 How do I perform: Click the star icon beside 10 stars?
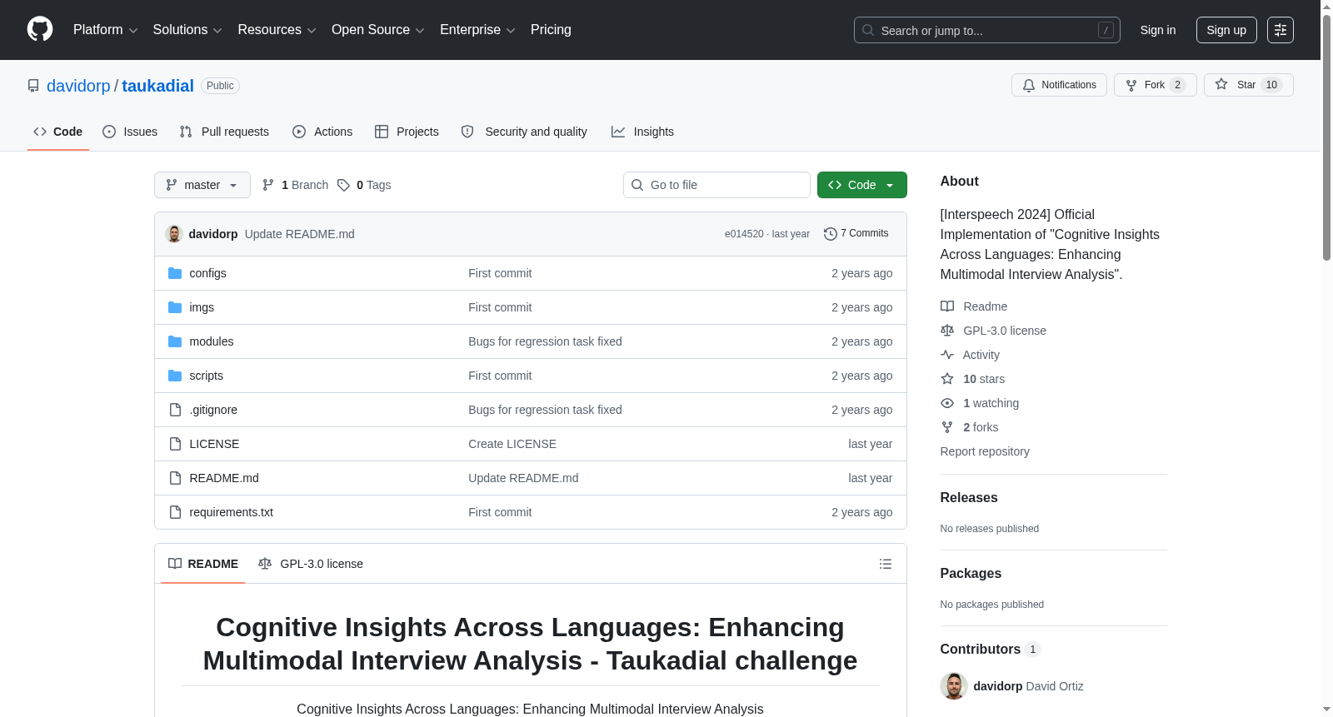(x=947, y=379)
